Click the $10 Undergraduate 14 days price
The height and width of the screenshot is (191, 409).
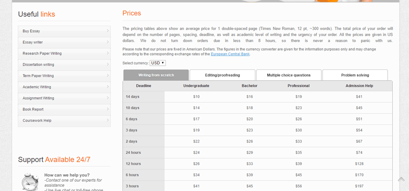tap(197, 96)
